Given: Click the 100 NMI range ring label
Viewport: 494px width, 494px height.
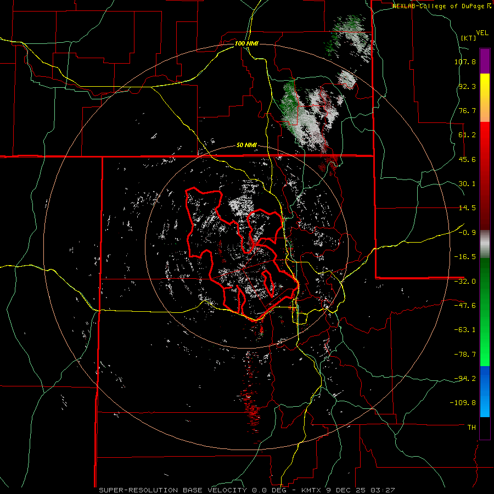Looking at the screenshot, I should (246, 43).
